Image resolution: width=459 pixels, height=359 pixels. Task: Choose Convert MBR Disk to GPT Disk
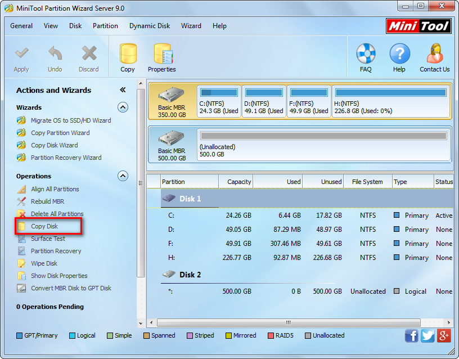tap(64, 288)
